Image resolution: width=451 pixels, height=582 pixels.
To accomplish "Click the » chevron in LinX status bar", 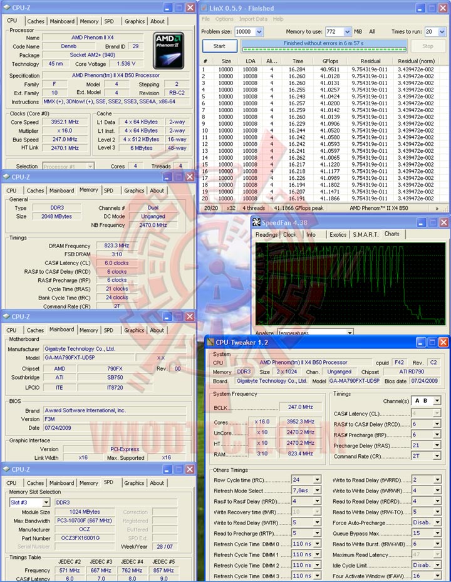I will point(437,208).
